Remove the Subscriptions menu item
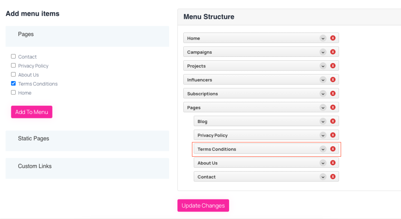Image resolution: width=401 pixels, height=219 pixels. coord(333,93)
